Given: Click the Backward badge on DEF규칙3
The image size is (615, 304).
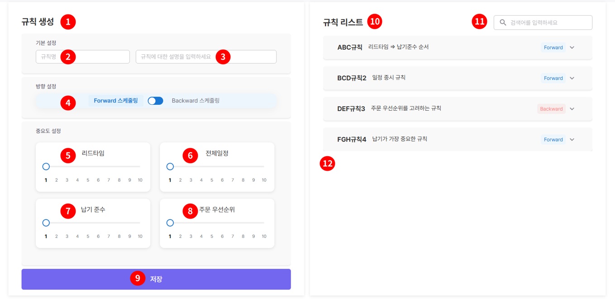Looking at the screenshot, I should pos(551,109).
